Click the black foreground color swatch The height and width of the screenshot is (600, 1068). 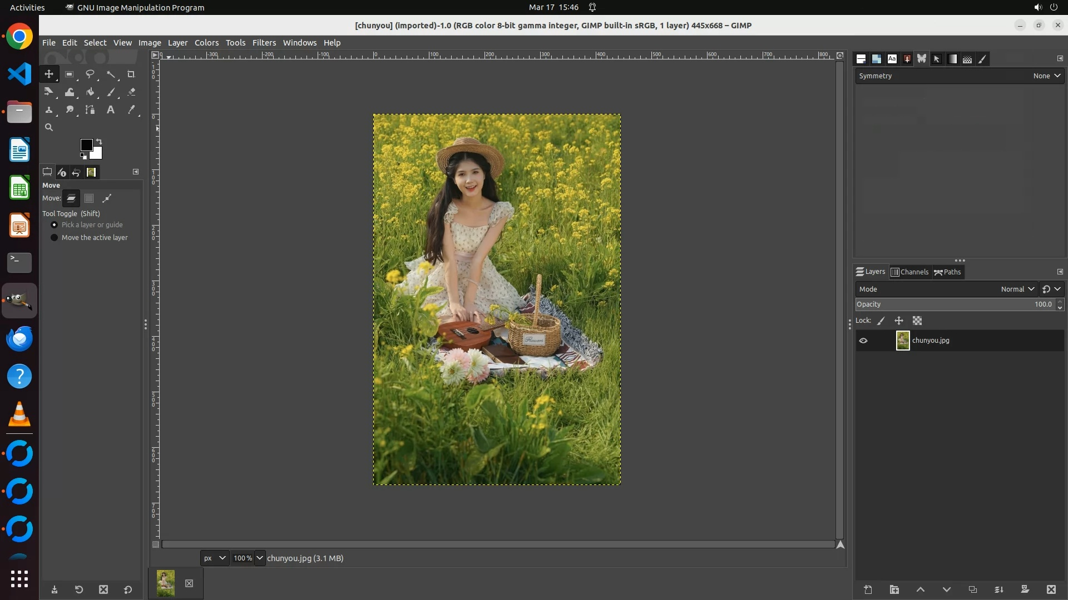[x=86, y=145]
